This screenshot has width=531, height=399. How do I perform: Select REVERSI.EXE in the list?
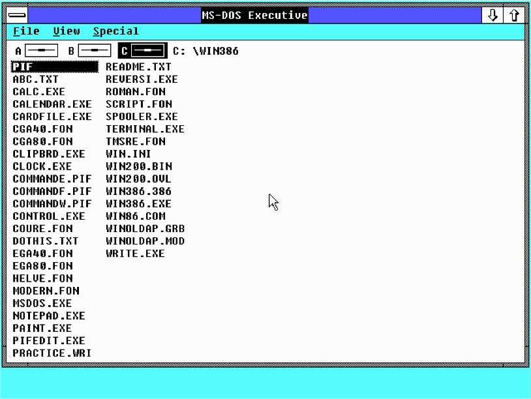142,80
